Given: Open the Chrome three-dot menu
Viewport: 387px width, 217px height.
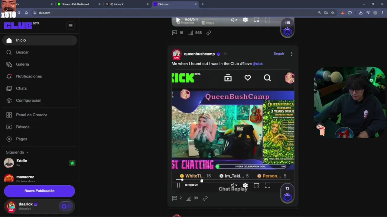Looking at the screenshot, I should 382,13.
